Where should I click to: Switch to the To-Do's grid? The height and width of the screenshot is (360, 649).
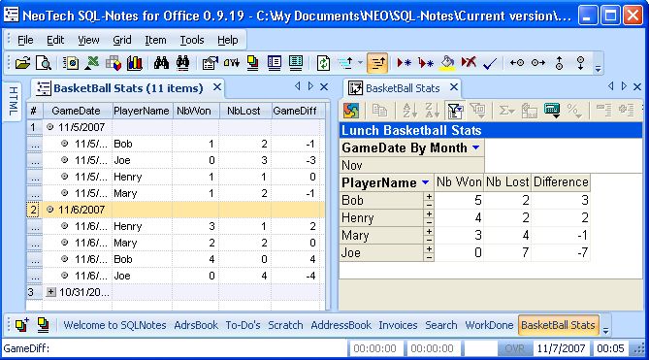pyautogui.click(x=243, y=325)
